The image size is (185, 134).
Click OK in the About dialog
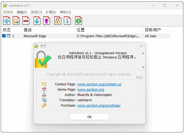coord(89,117)
